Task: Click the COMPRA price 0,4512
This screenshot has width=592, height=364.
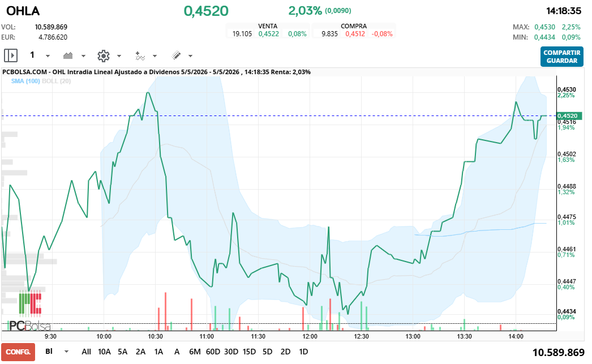Action: click(355, 33)
